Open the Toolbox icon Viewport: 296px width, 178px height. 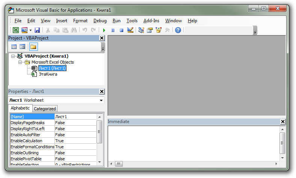pyautogui.click(x=167, y=30)
